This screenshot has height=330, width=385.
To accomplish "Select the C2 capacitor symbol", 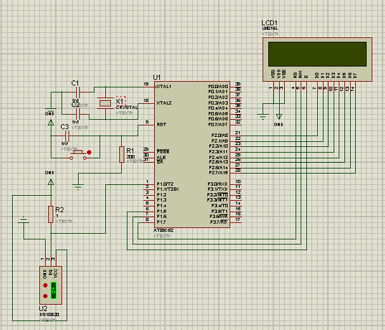I will 78,114.
